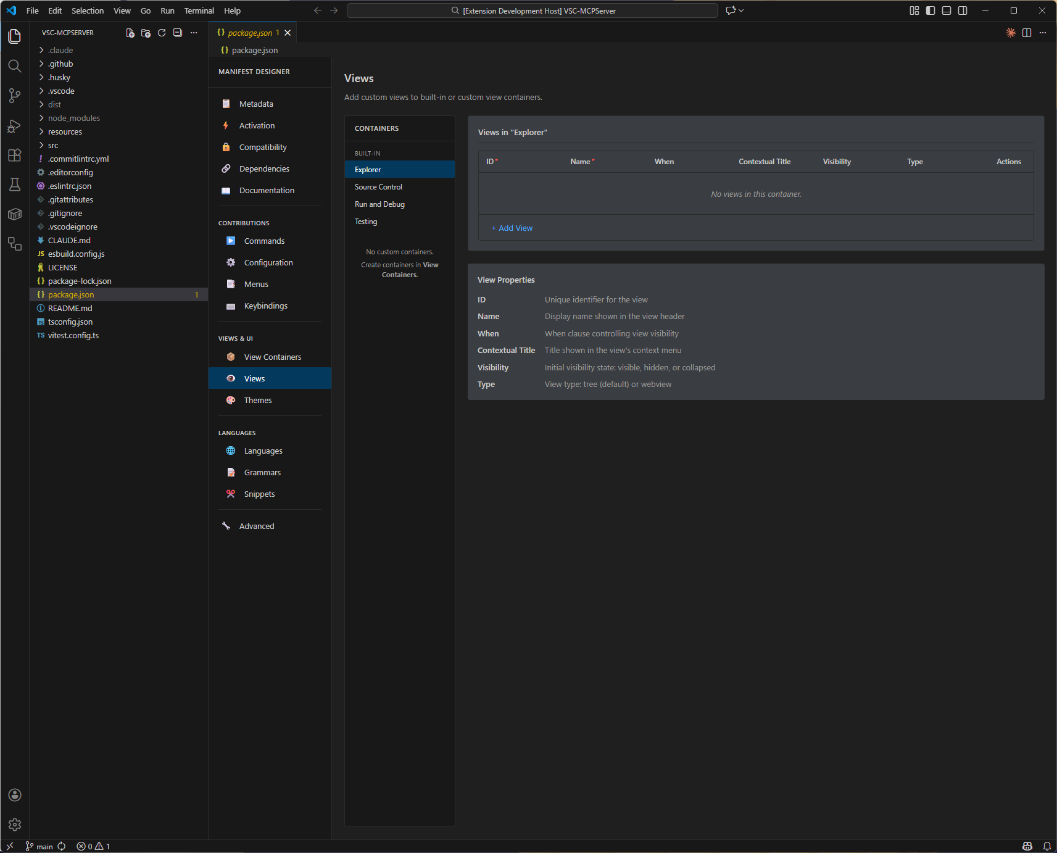
Task: Click the New Folder icon in explorer header
Action: (146, 33)
